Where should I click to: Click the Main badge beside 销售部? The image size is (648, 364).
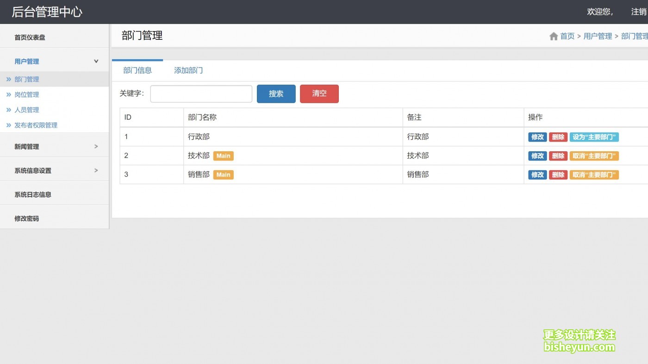(x=223, y=174)
